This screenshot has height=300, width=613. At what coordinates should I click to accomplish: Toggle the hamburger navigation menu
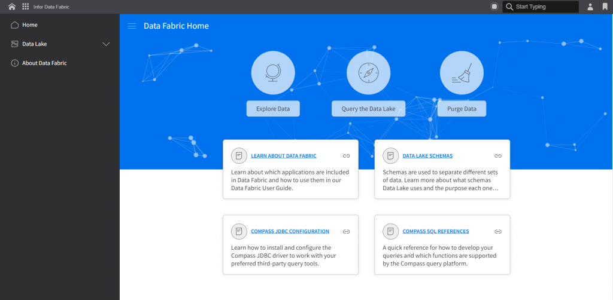click(132, 26)
